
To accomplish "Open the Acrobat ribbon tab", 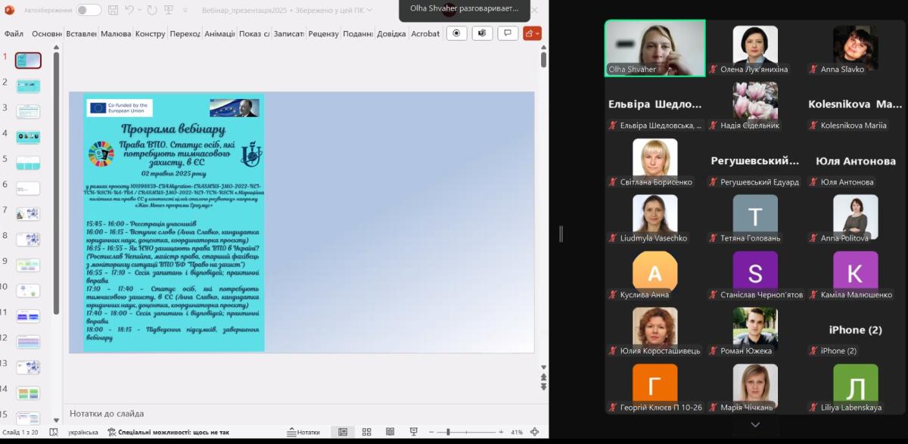I will click(x=425, y=33).
